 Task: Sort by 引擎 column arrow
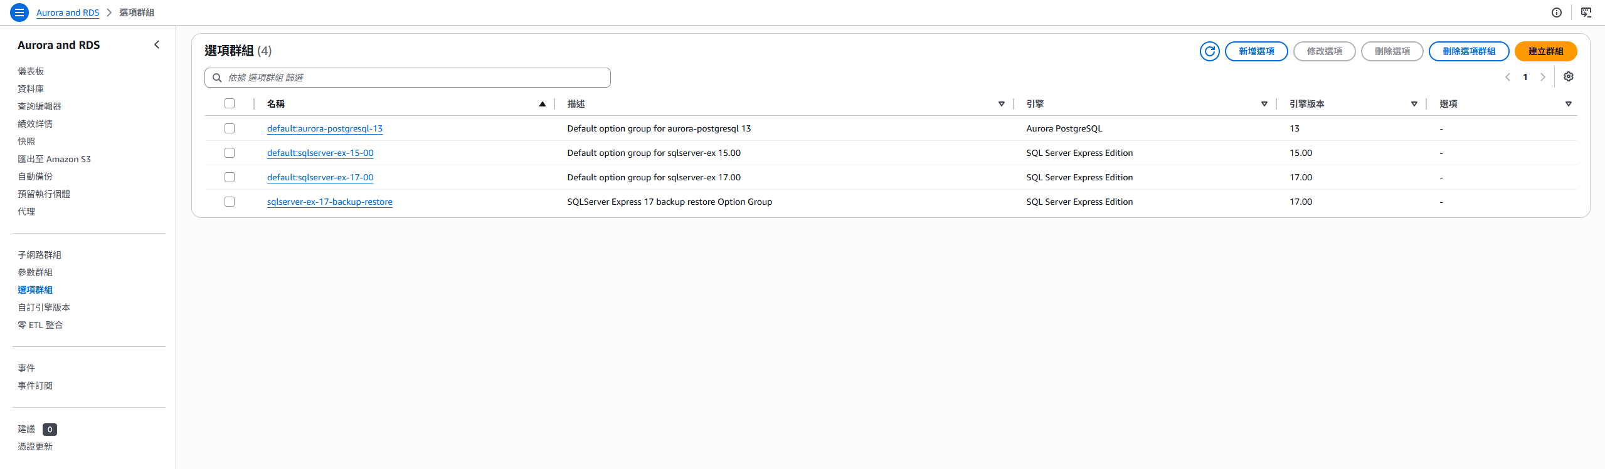coord(1264,104)
